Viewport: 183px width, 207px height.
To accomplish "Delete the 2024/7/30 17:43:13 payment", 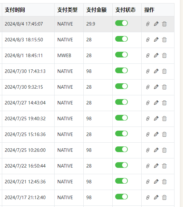I will [x=164, y=71].
